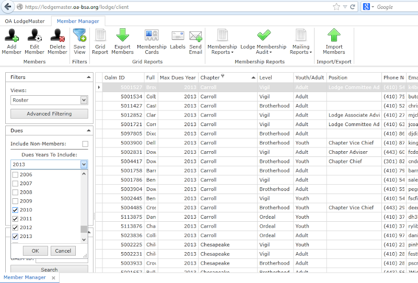The width and height of the screenshot is (418, 283).
Task: Toggle Include Non-Members checkbox
Action: pyautogui.click(x=85, y=144)
